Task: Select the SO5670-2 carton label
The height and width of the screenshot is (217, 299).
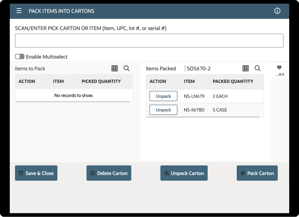Action: [x=199, y=69]
